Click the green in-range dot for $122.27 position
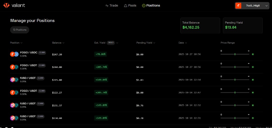The width and height of the screenshot is (272, 128). [x=253, y=93]
